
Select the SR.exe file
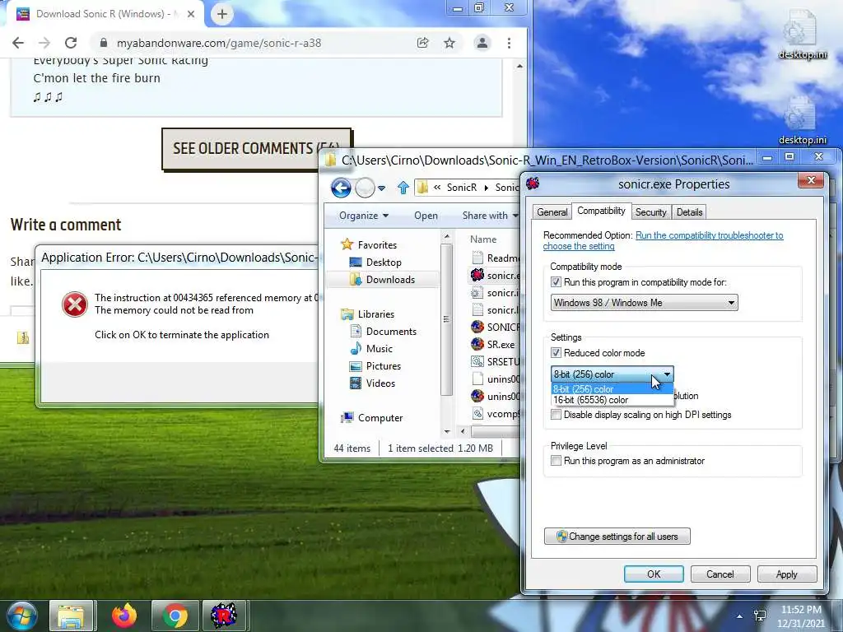[495, 345]
